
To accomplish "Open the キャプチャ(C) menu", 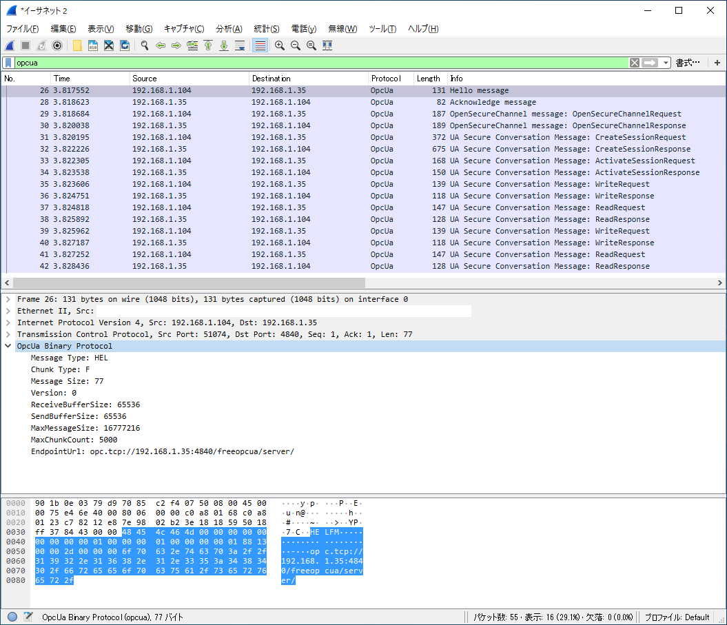I will (183, 29).
